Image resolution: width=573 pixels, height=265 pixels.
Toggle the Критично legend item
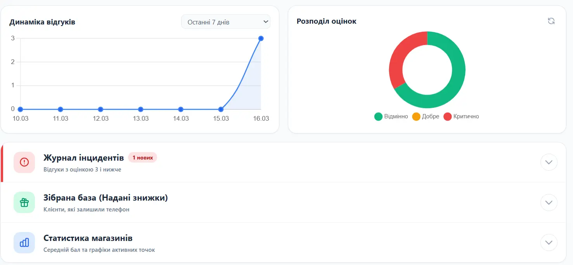pyautogui.click(x=461, y=116)
